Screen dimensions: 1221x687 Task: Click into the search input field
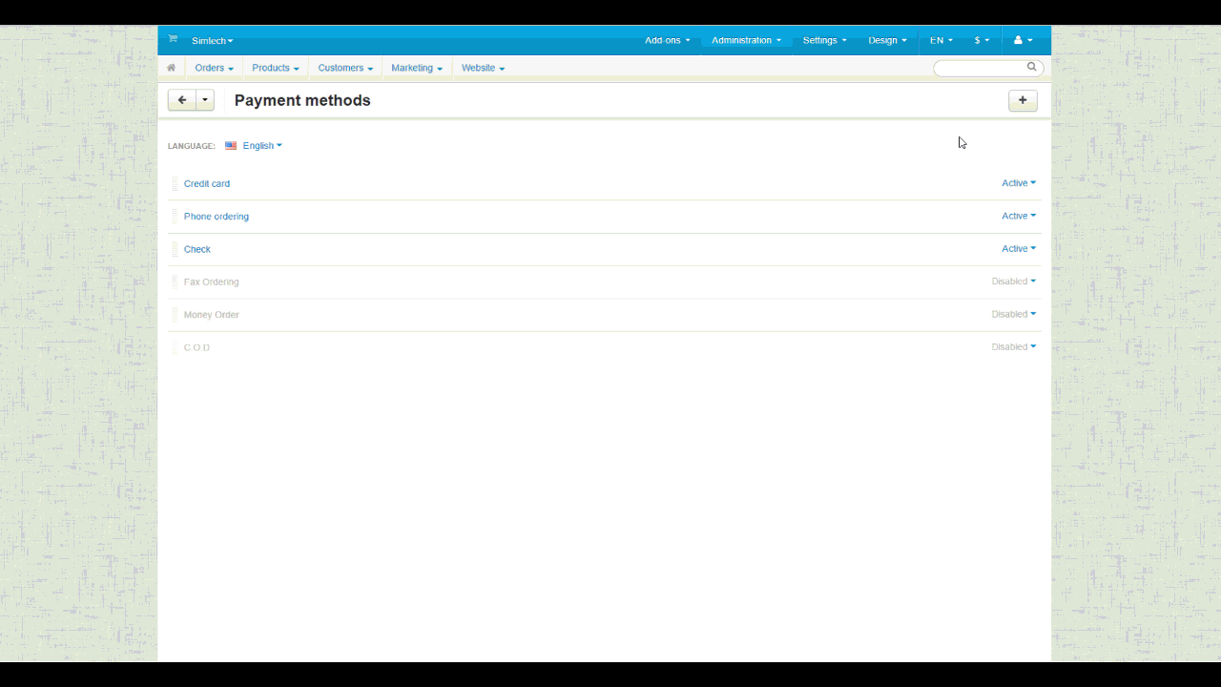[x=979, y=68]
